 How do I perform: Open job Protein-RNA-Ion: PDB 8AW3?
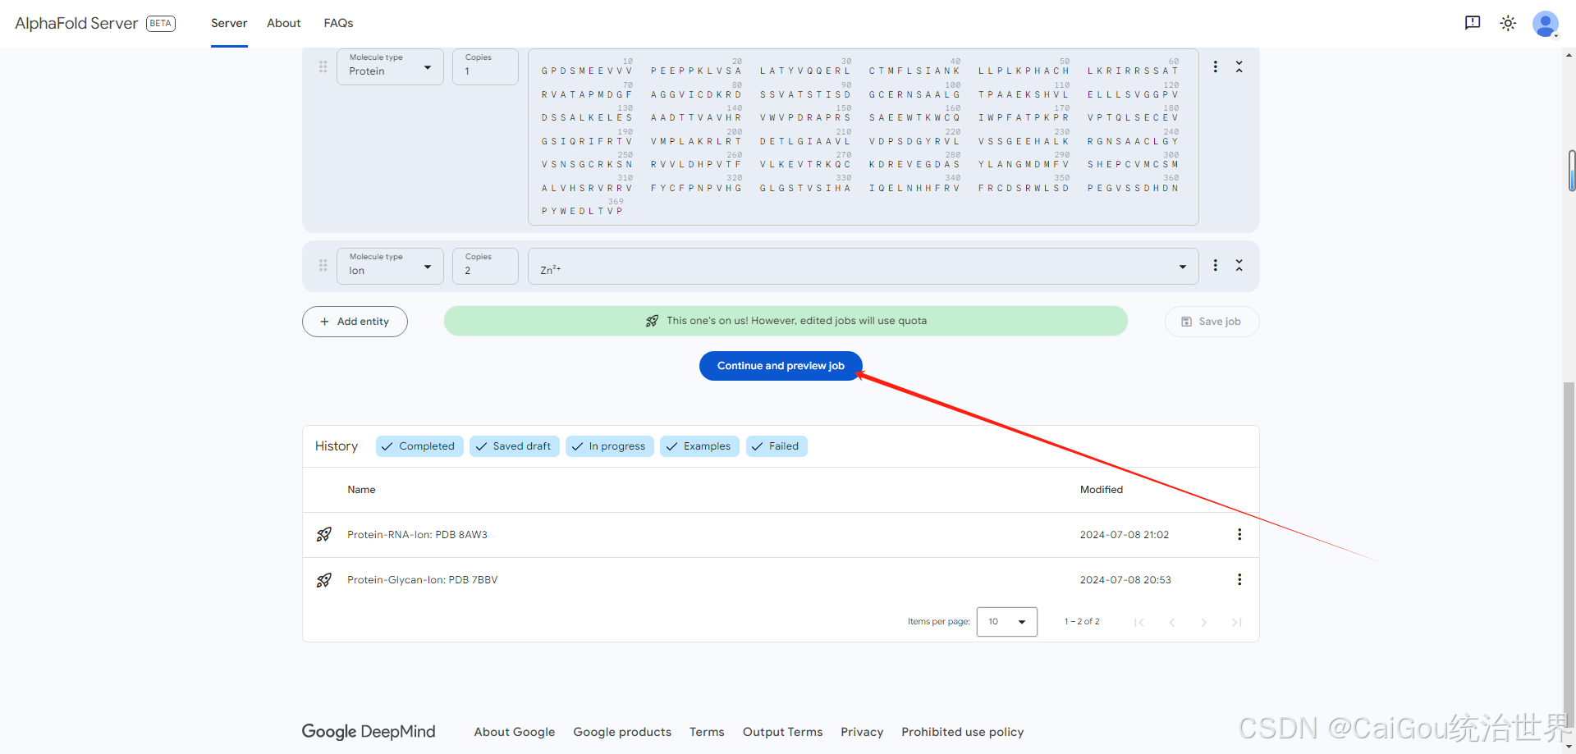click(x=417, y=535)
